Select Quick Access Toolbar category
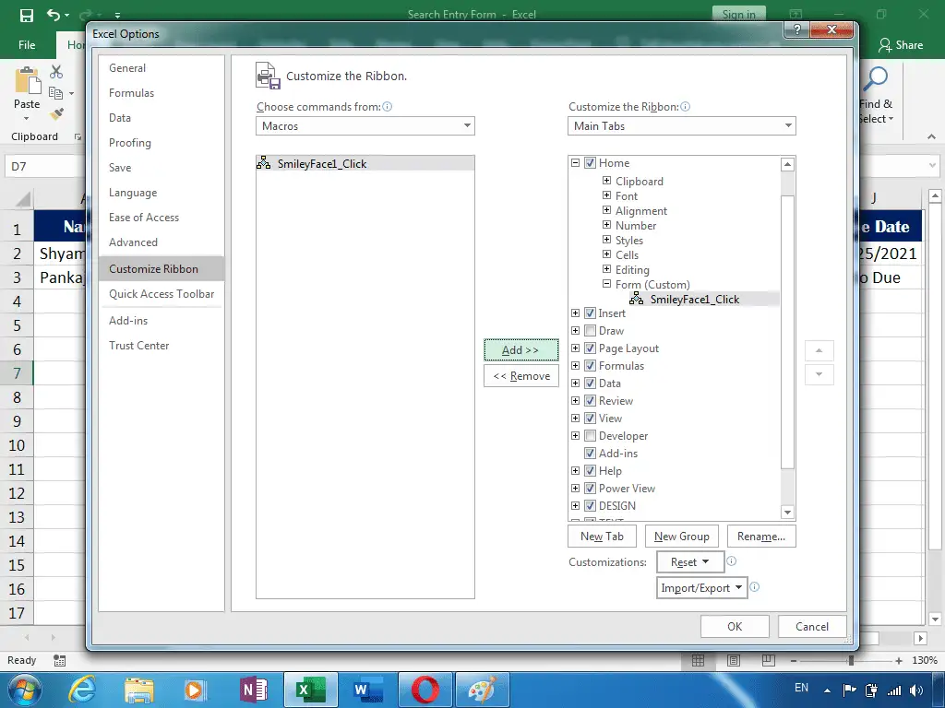Image resolution: width=945 pixels, height=708 pixels. point(161,294)
